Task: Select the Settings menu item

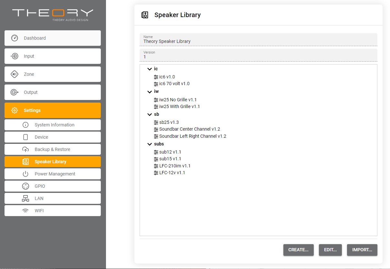Action: click(53, 110)
